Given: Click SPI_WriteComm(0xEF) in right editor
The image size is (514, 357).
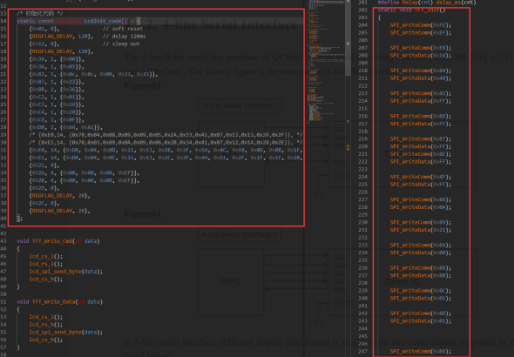Looking at the screenshot, I should click(421, 32).
